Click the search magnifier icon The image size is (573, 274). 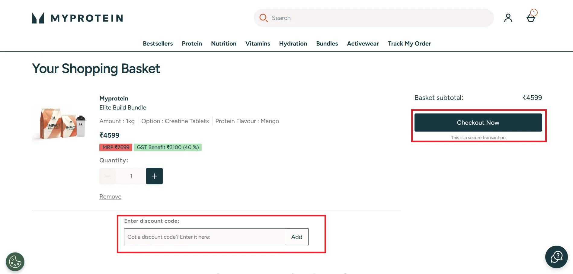264,18
